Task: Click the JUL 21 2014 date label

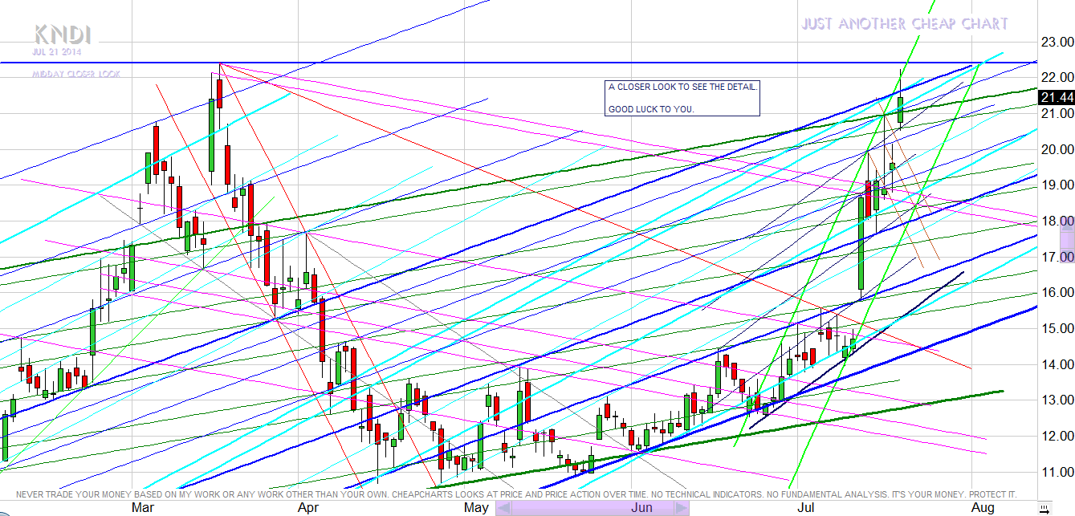Action: pyautogui.click(x=59, y=51)
